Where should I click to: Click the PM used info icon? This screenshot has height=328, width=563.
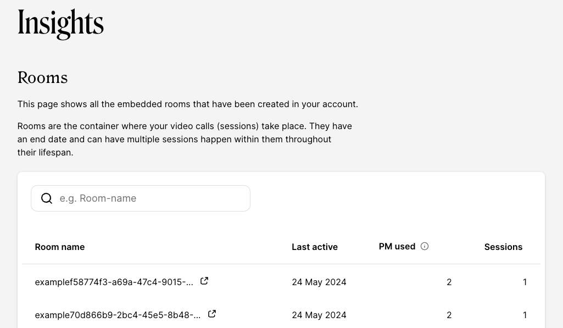pyautogui.click(x=425, y=246)
